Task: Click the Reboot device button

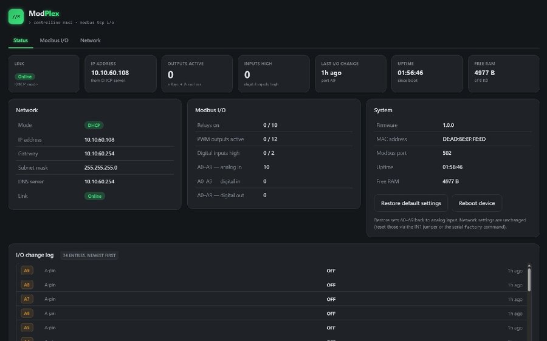Action: 477,203
